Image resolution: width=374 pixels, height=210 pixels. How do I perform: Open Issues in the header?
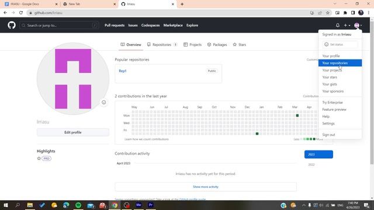coord(133,25)
